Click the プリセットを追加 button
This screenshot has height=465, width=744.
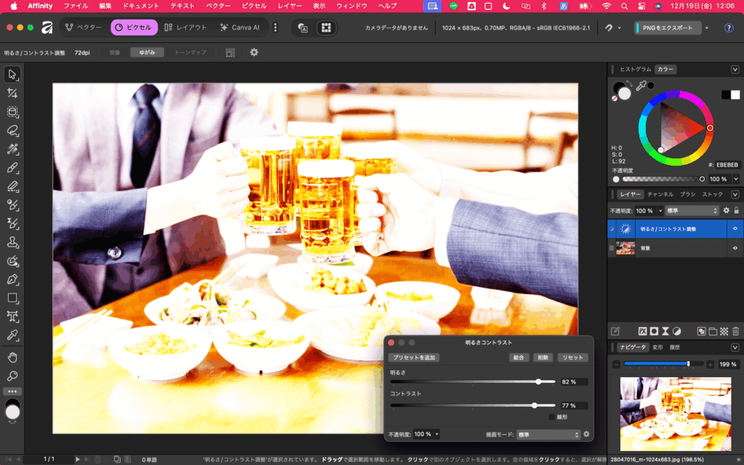(414, 357)
